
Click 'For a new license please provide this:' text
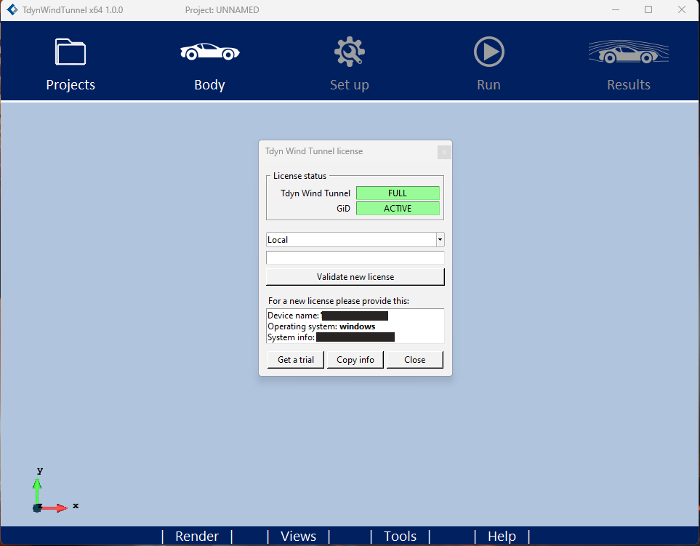[x=339, y=301]
